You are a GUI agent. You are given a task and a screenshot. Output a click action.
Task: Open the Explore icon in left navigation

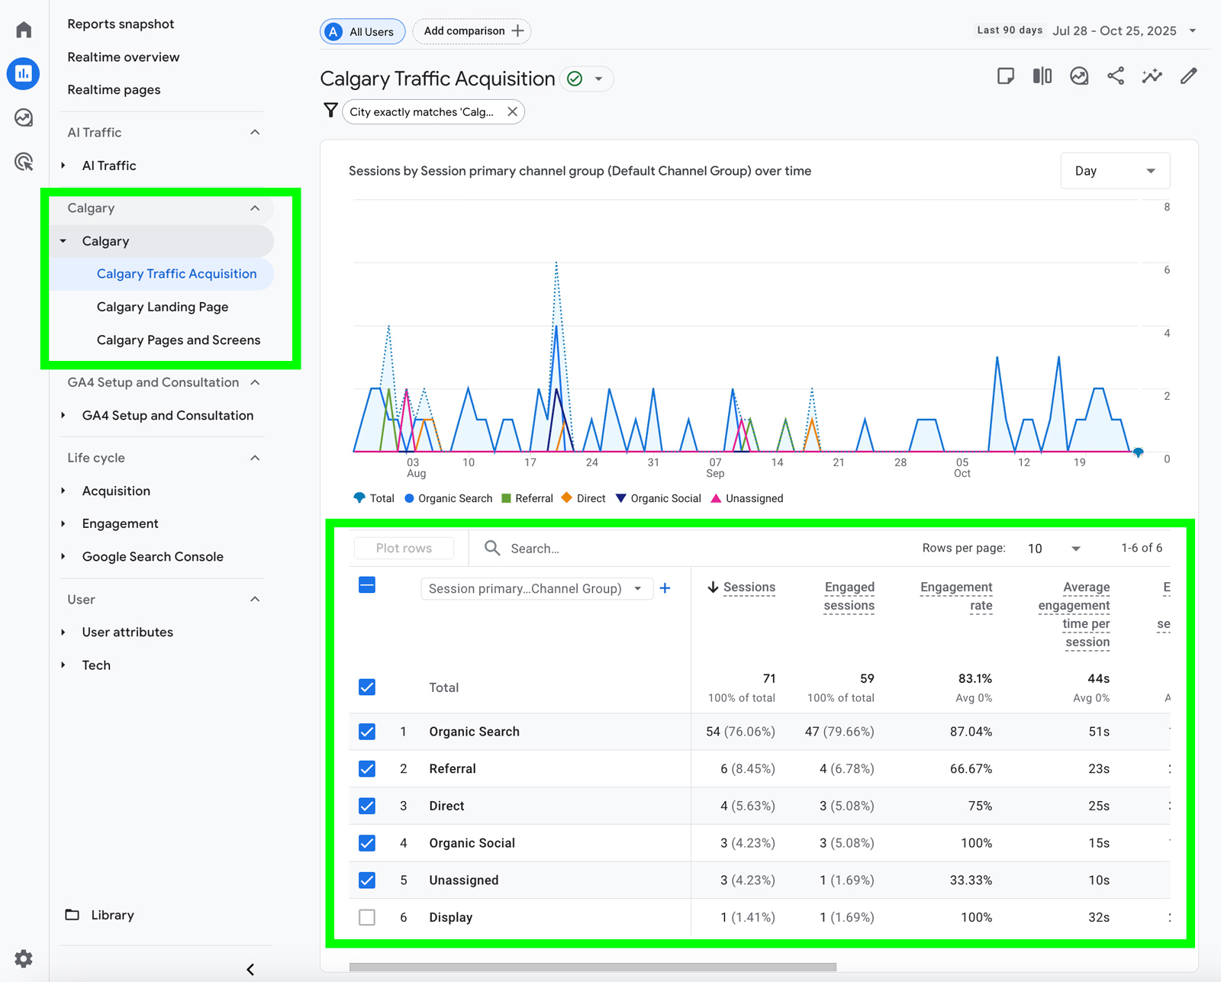[23, 118]
